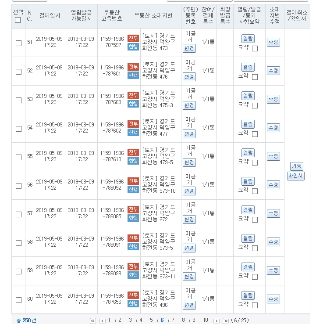Jump to the last page of results
Screen dimensions: 316x324
pos(226,320)
